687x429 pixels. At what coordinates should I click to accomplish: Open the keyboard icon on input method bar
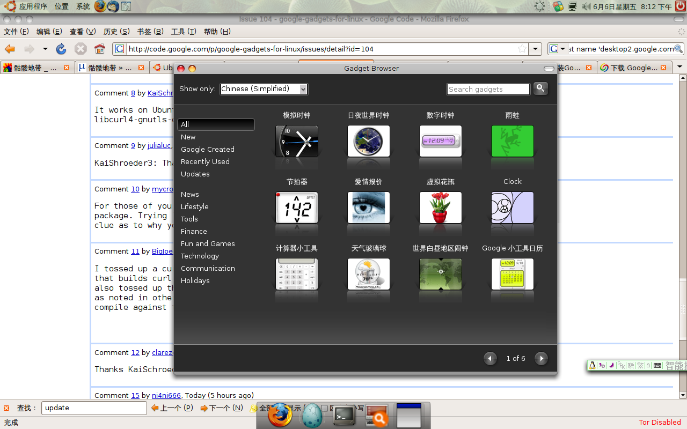tap(657, 365)
